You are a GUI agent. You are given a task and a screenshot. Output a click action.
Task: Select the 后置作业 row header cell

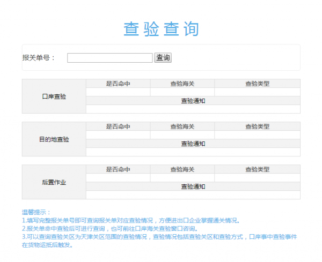coord(54,182)
